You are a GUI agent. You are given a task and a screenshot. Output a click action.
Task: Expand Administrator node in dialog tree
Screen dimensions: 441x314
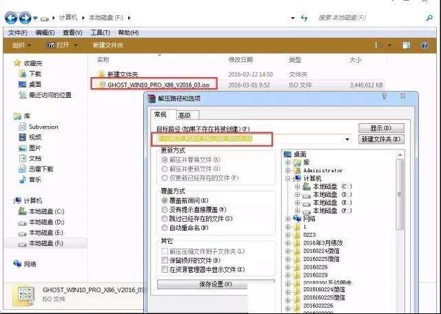coord(287,170)
